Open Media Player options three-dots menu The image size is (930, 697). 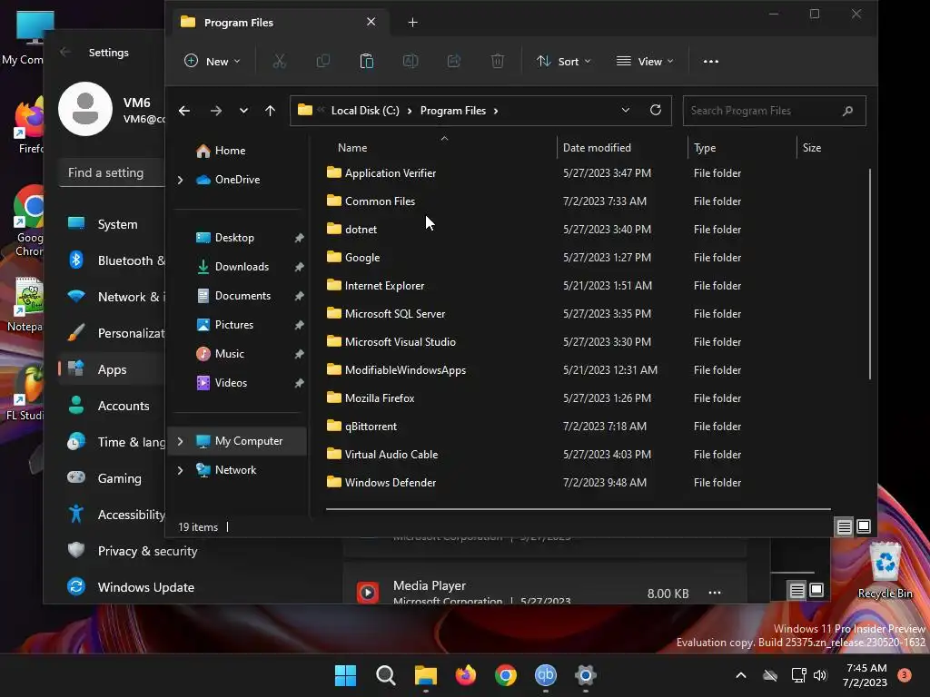[x=715, y=593]
